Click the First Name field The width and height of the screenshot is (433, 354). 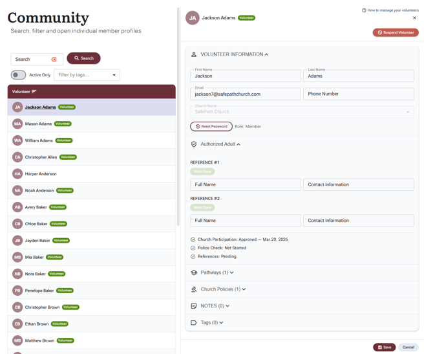pos(245,76)
